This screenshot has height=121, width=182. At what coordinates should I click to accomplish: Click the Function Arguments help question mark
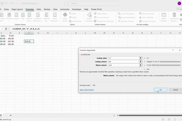point(173,50)
